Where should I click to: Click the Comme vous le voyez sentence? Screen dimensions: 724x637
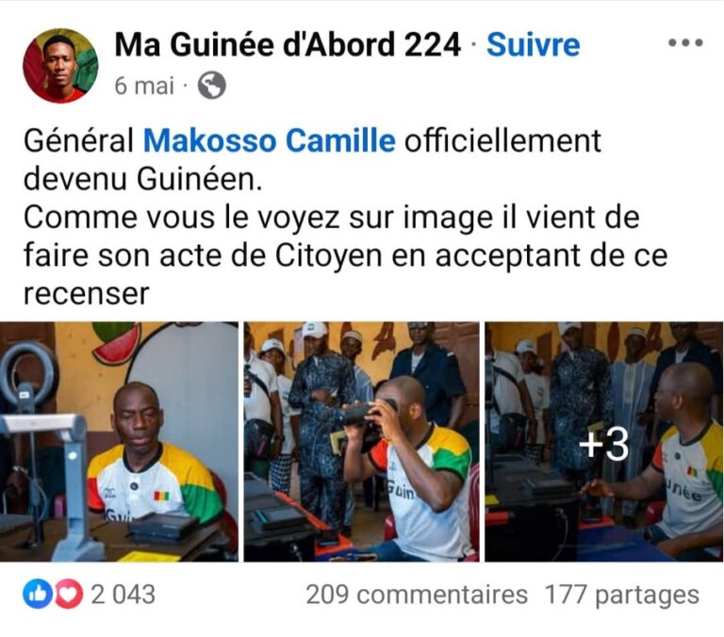tap(345, 255)
